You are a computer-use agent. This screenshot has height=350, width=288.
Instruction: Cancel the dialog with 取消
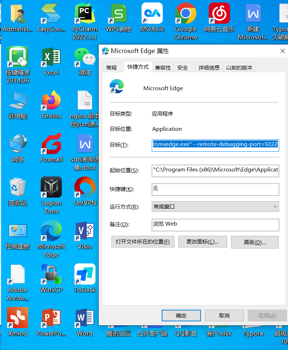click(224, 315)
